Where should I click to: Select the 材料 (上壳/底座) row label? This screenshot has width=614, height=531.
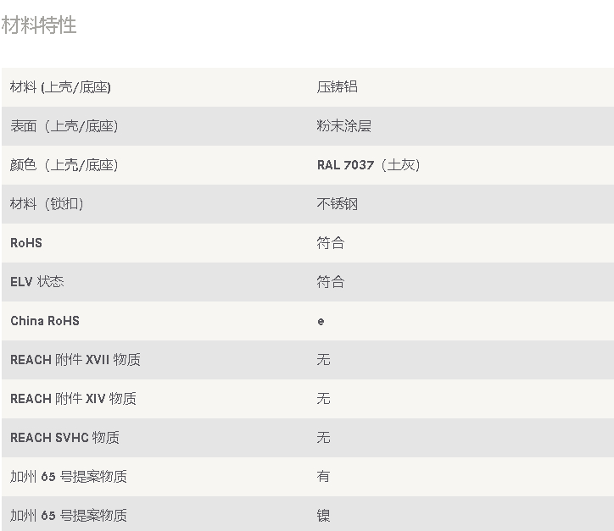point(60,86)
